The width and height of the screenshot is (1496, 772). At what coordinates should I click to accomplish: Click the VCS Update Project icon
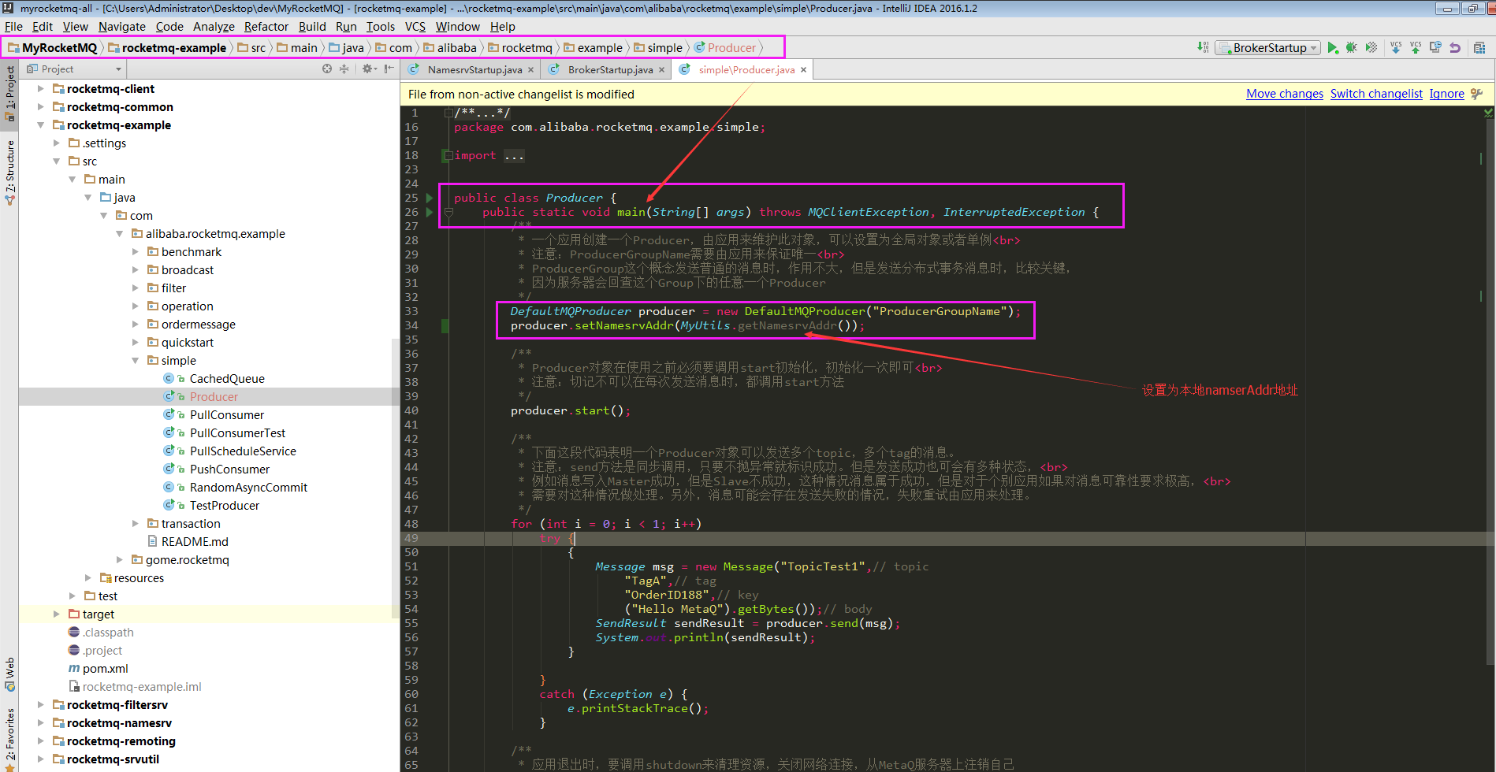coord(1396,48)
